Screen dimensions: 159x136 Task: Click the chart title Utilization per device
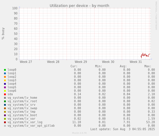(x=79, y=6)
